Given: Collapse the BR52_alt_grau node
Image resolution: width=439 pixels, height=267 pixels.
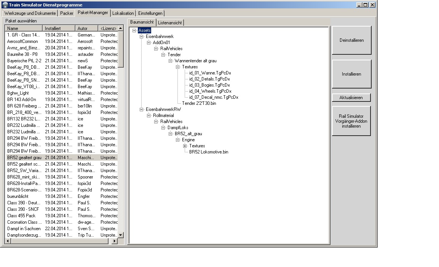Looking at the screenshot, I should [x=170, y=134].
